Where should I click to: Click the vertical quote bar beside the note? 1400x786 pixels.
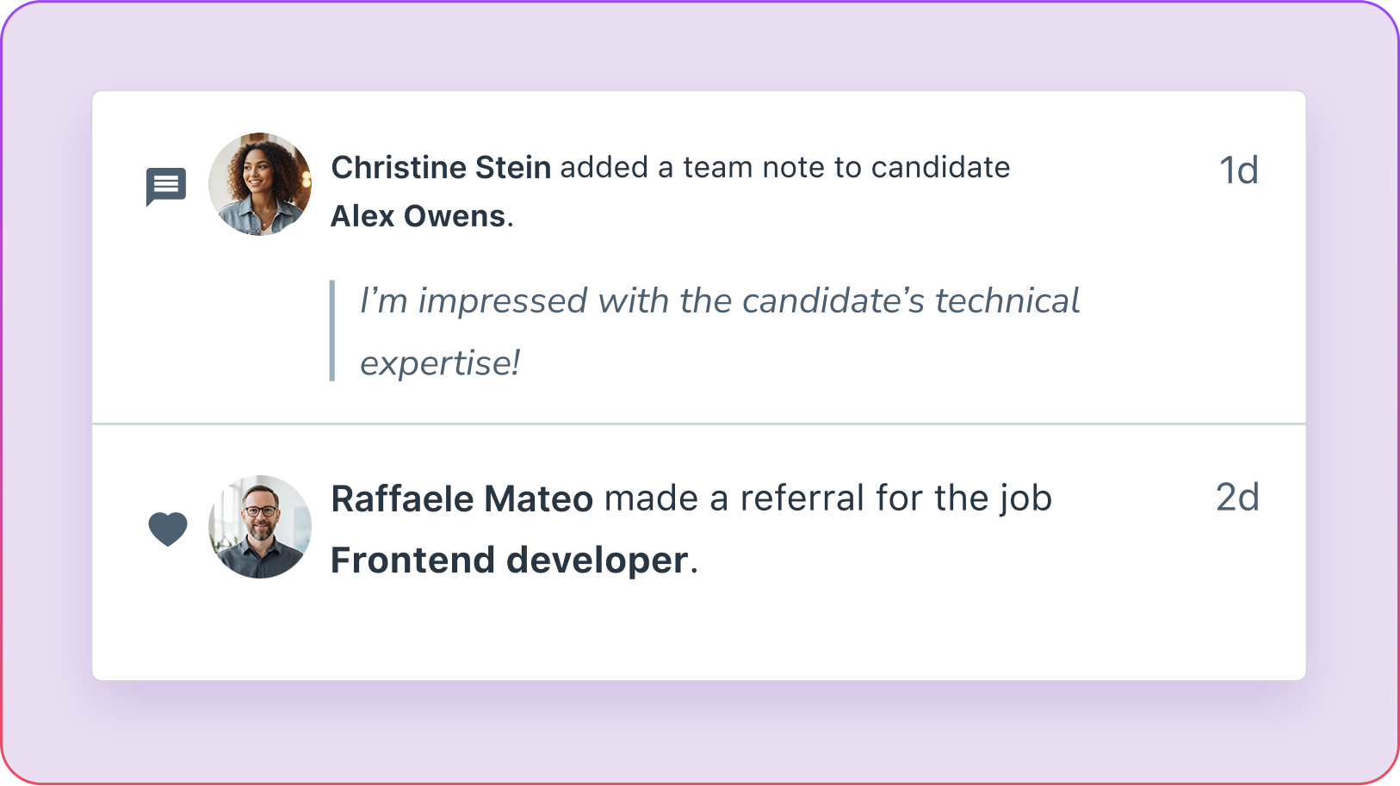332,331
